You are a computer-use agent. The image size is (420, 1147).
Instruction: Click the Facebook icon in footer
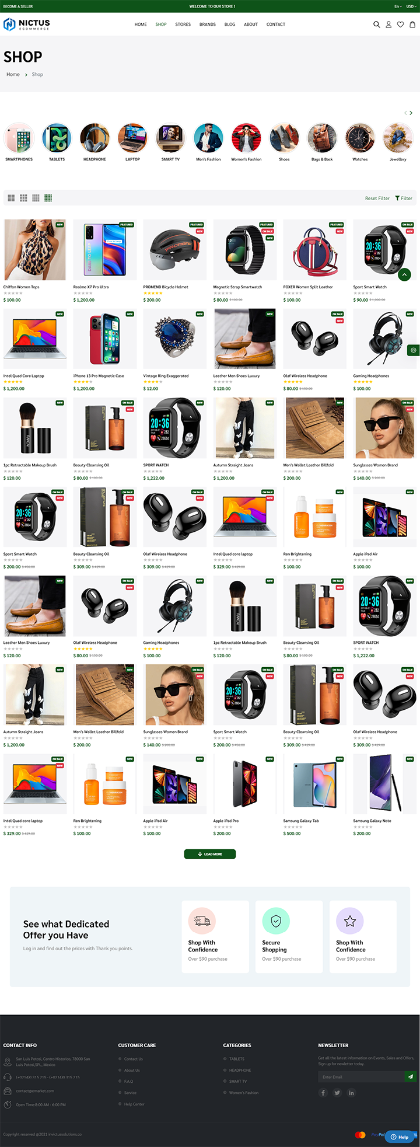coord(323,1093)
